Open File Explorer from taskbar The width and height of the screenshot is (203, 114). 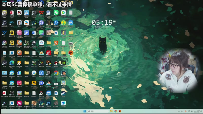click(111, 111)
